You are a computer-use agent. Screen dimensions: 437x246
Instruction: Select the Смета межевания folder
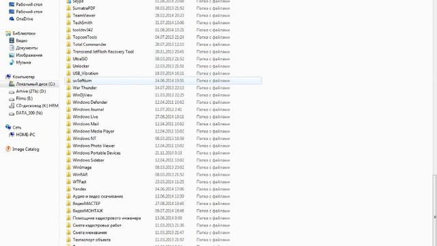pyautogui.click(x=89, y=232)
